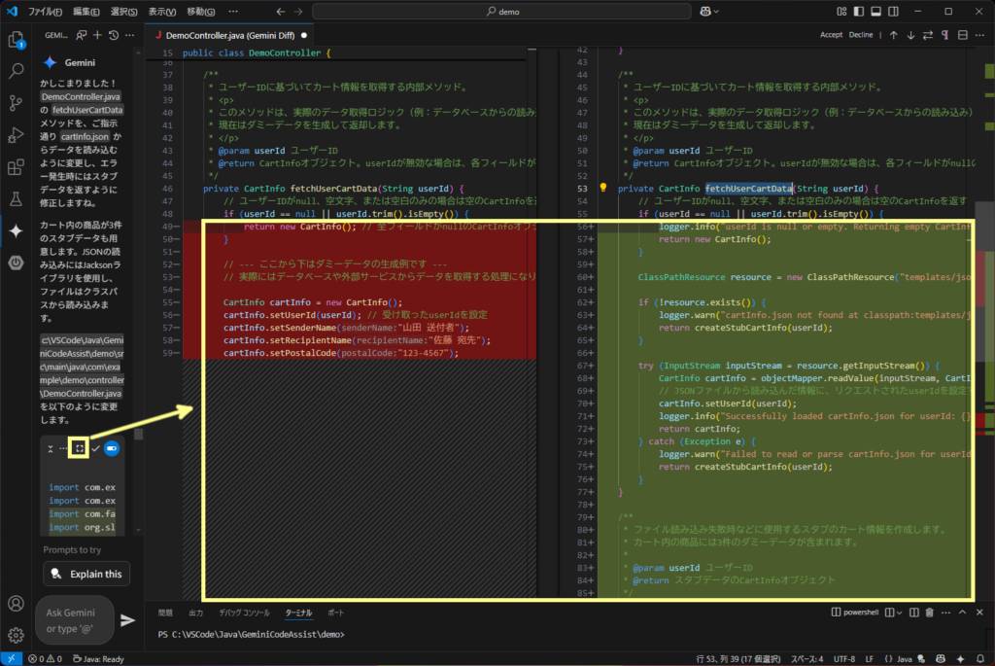Go to the previous change with the up arrow
This screenshot has height=666, width=995.
[x=894, y=36]
